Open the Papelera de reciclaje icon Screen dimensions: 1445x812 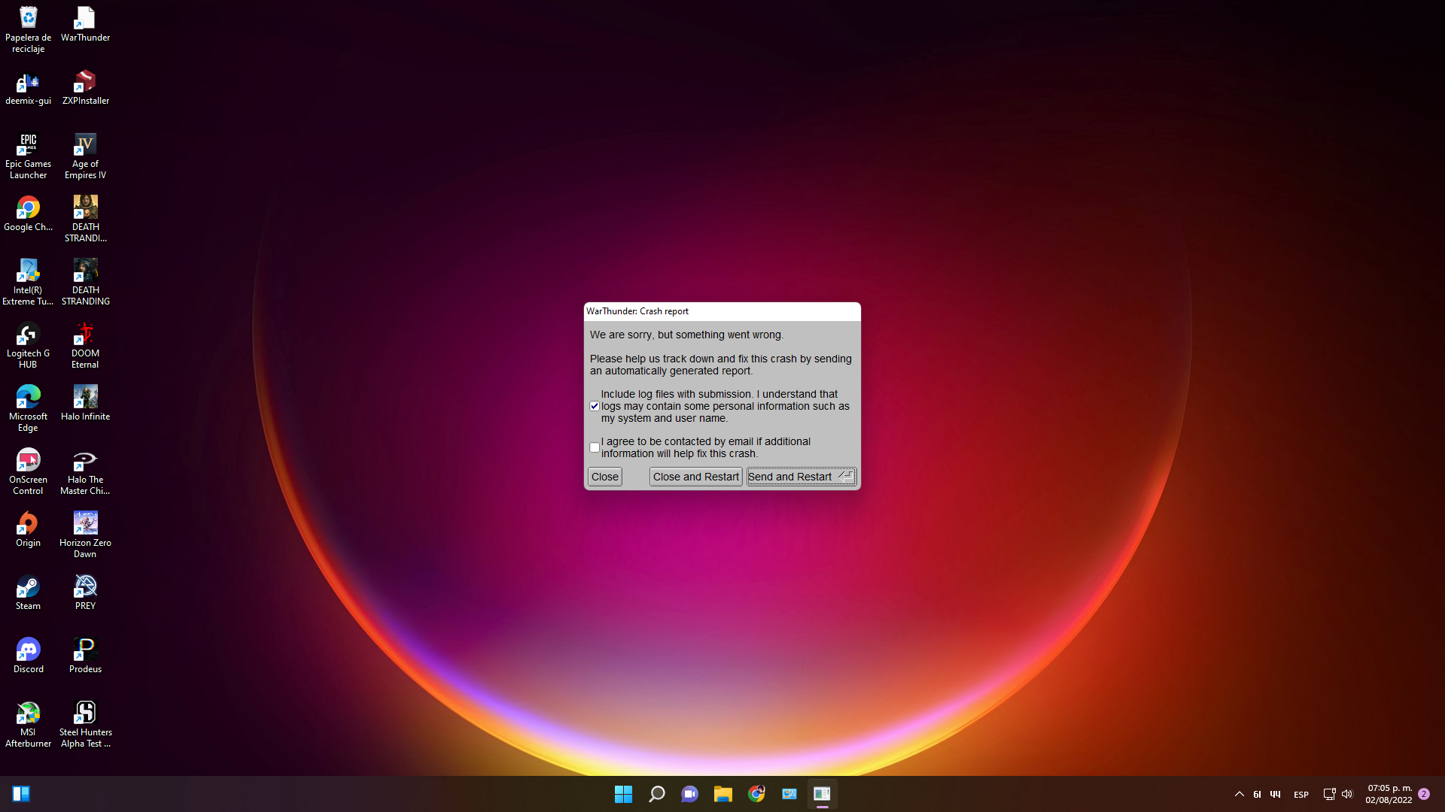(28, 30)
